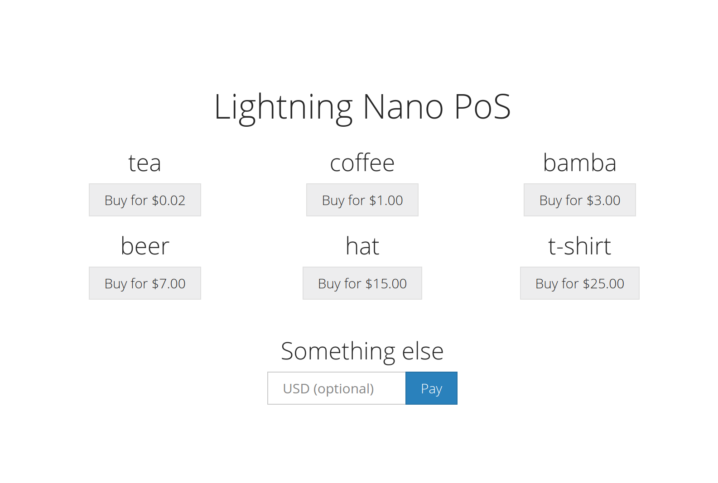
Task: Select the hat item label
Action: pyautogui.click(x=362, y=246)
